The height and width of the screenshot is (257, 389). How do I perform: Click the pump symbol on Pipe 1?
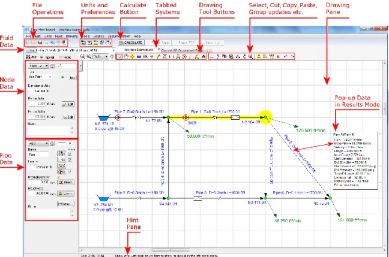[185, 117]
